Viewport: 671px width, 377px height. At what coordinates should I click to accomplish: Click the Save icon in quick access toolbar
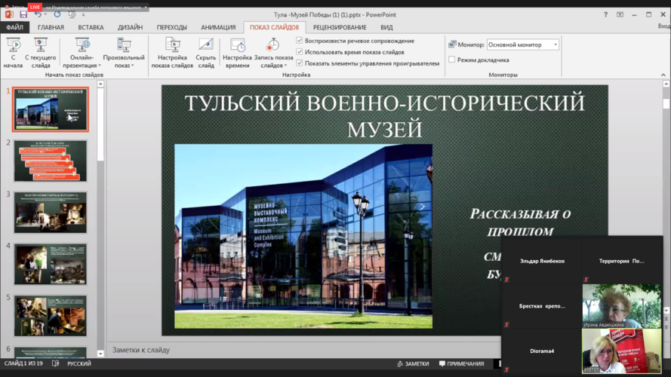(23, 14)
